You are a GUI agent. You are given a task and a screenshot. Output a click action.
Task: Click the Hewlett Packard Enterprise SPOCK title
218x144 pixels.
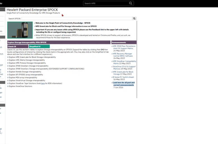(32, 10)
